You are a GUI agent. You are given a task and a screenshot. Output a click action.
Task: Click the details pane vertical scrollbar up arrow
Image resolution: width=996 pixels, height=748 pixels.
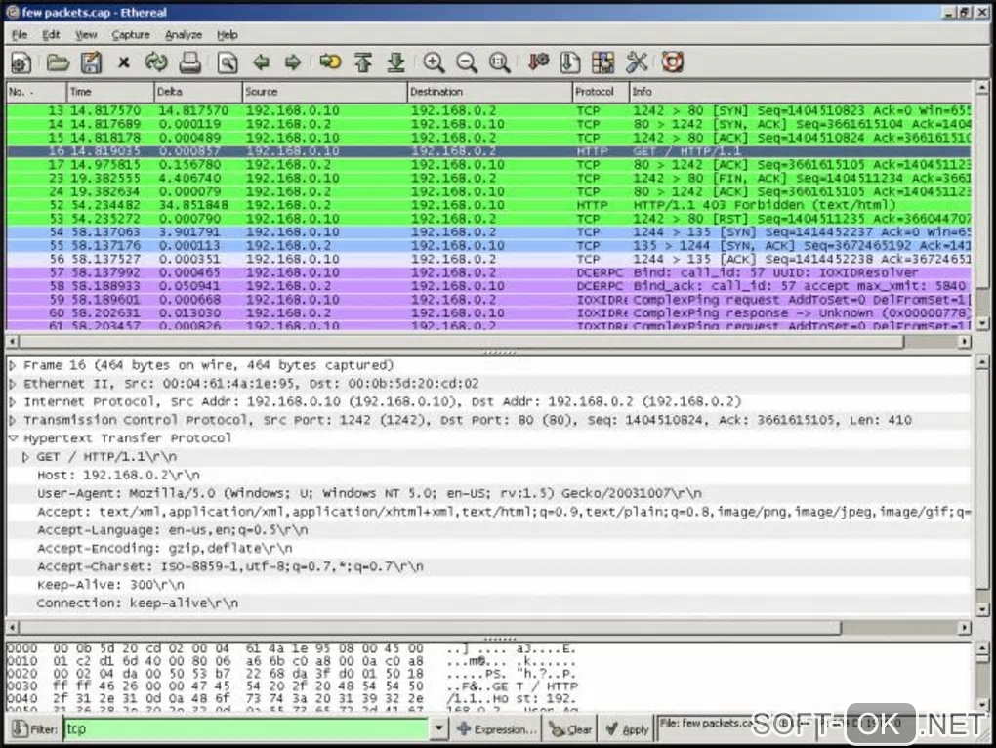pyautogui.click(x=982, y=363)
